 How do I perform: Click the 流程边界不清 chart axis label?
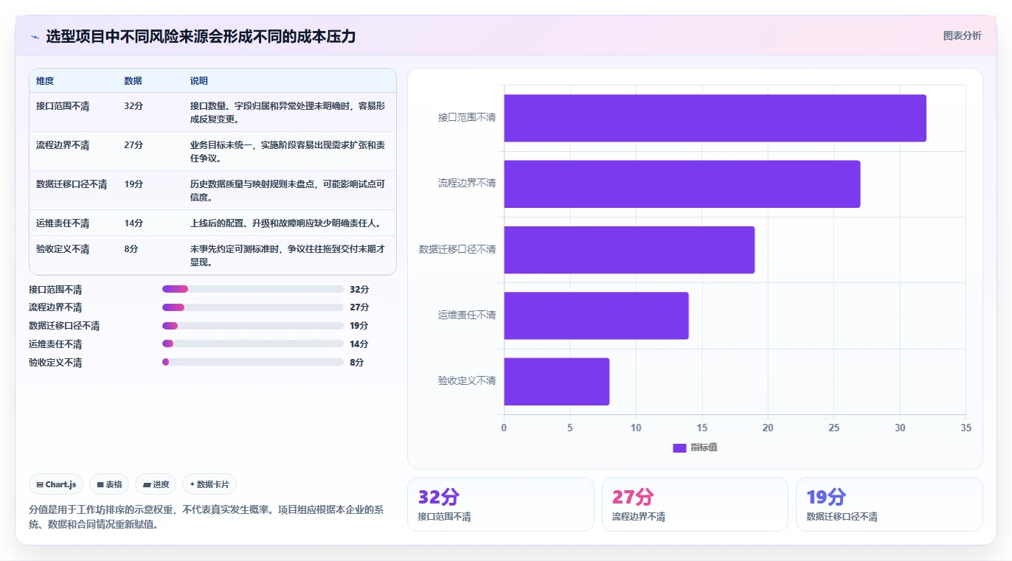(467, 183)
